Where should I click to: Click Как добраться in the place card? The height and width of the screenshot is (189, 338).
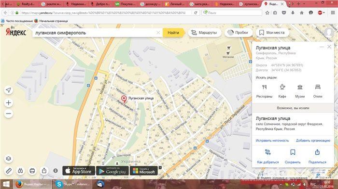(268, 157)
